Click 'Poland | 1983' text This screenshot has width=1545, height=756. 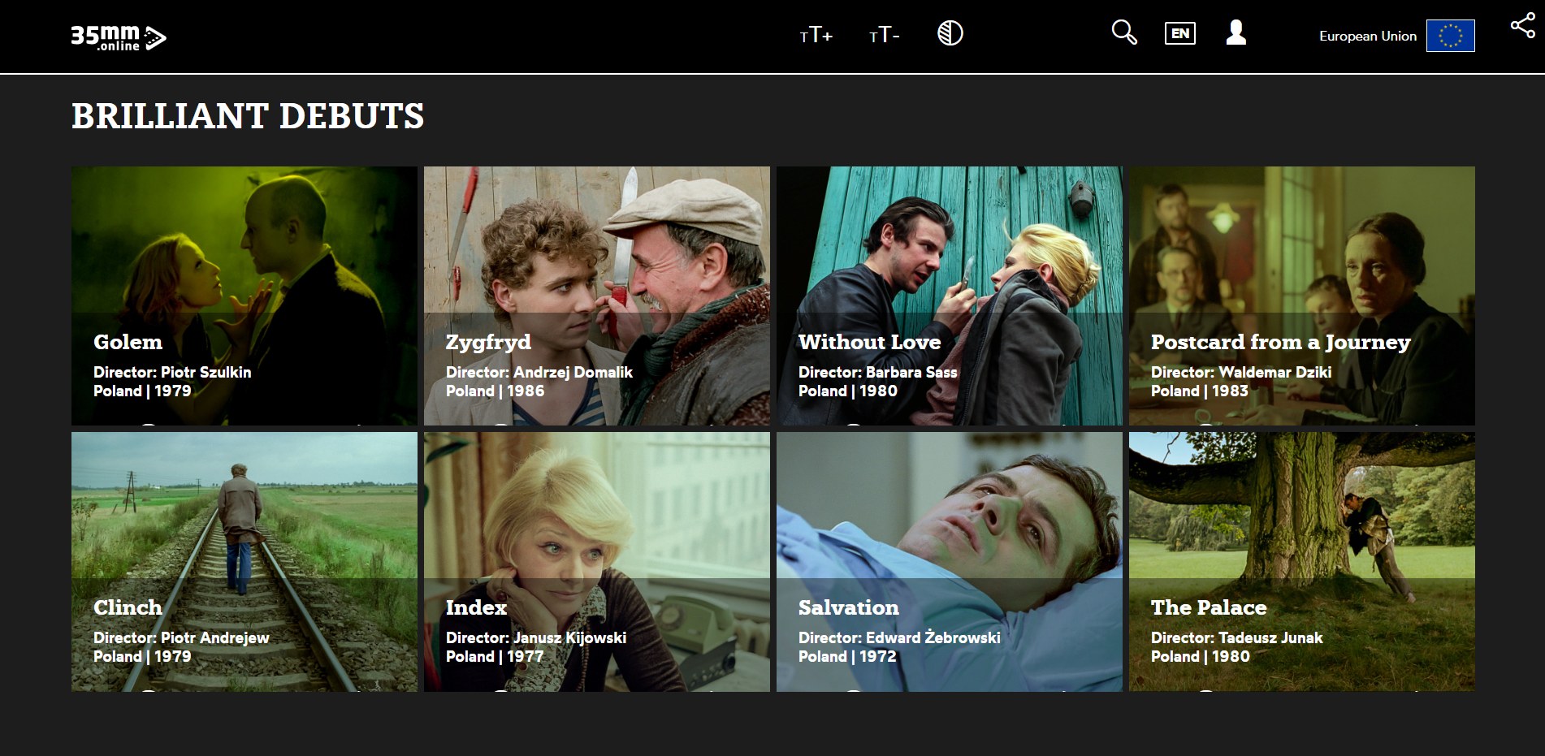(1200, 391)
